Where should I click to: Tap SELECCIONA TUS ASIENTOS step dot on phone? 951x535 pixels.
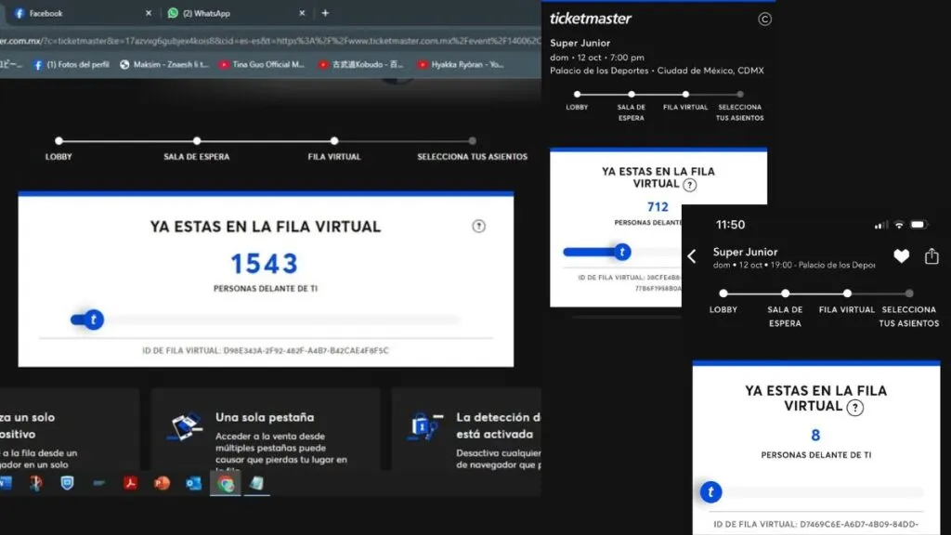click(x=909, y=293)
